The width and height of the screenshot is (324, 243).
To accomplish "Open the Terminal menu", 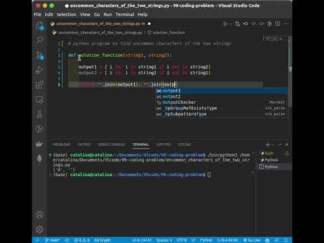I will [x=125, y=14].
